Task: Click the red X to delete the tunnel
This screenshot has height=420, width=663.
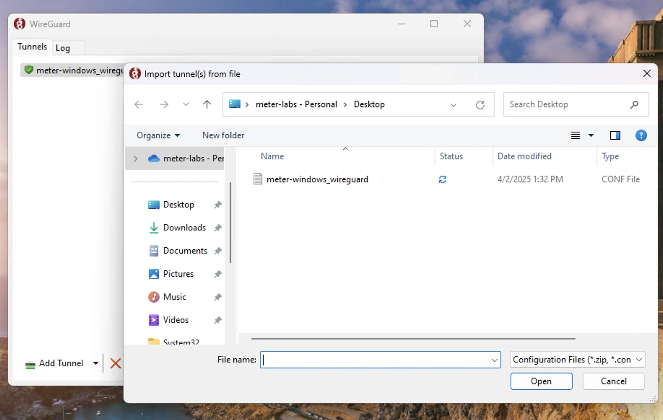Action: pos(116,363)
